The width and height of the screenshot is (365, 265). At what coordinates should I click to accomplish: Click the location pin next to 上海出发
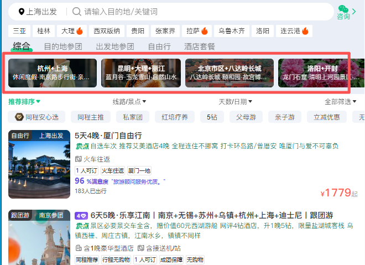(x=22, y=12)
